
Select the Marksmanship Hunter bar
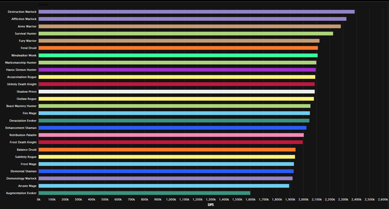(177, 63)
